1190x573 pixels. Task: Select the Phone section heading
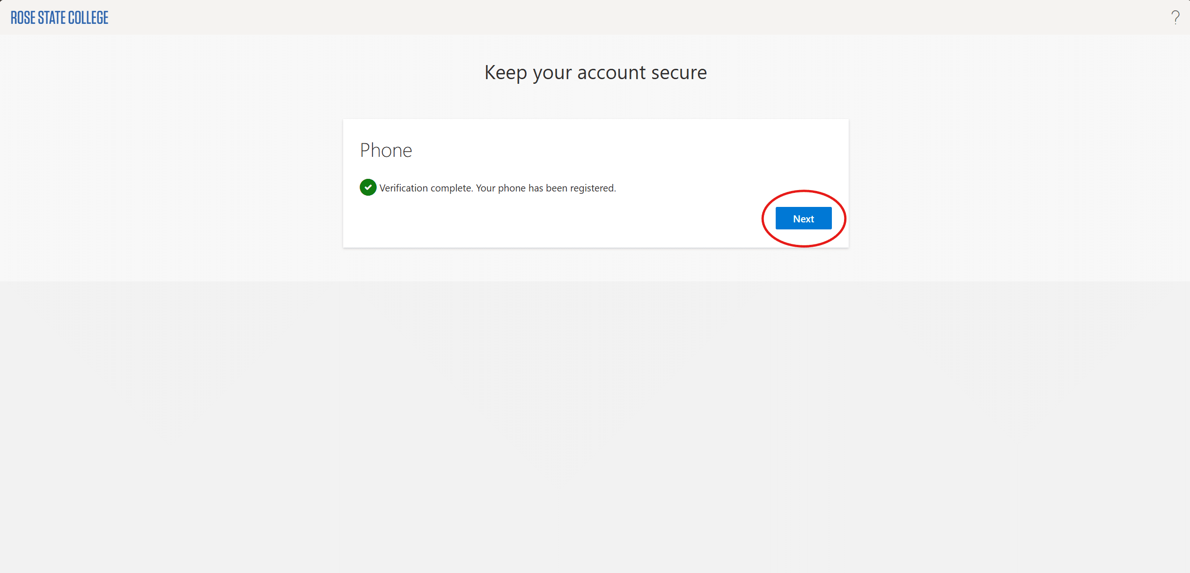pos(386,150)
